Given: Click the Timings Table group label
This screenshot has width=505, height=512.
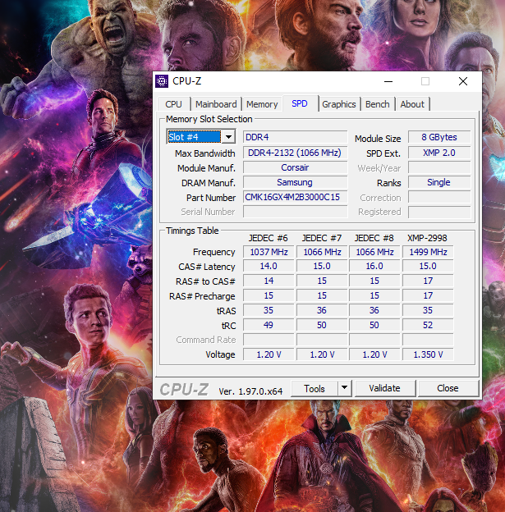Looking at the screenshot, I should pyautogui.click(x=192, y=231).
